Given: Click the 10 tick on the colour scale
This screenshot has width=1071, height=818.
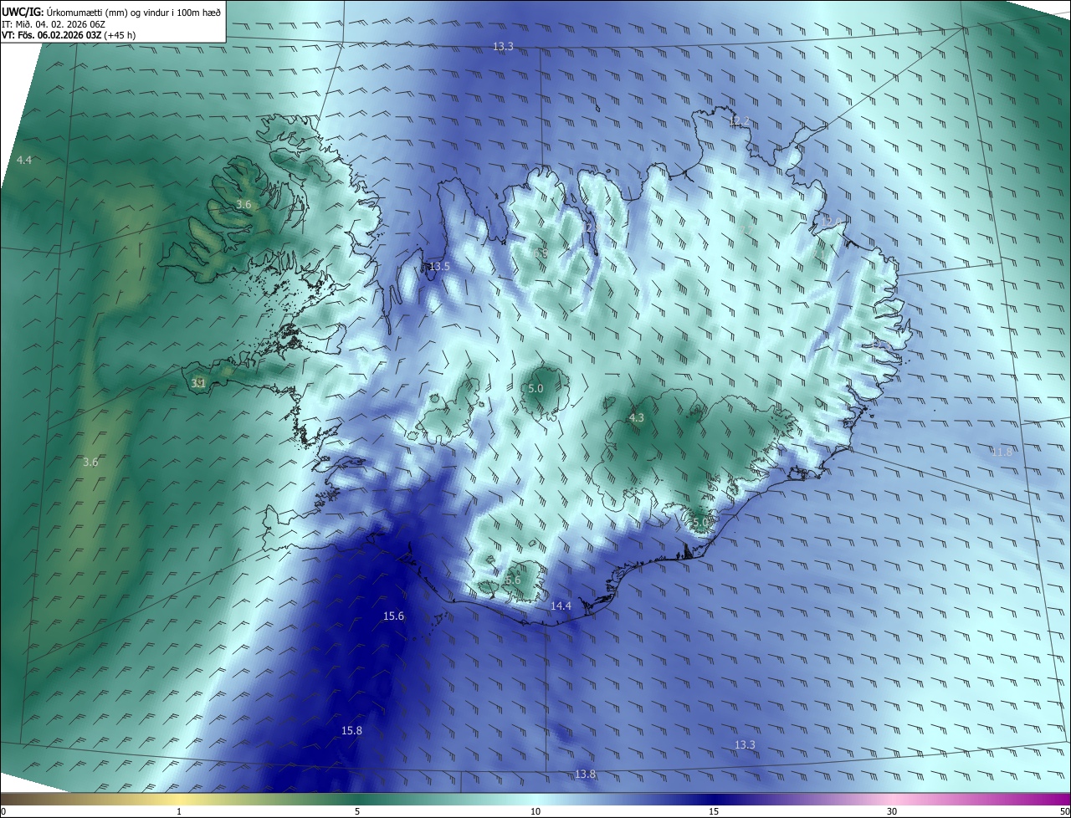Looking at the screenshot, I should (x=535, y=812).
